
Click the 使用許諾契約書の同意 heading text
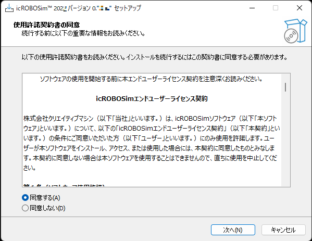pyautogui.click(x=46, y=24)
